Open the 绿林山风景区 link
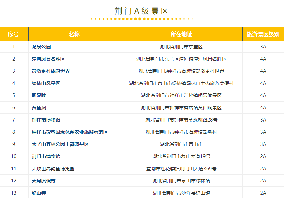Image resolution: width=284 pixels, height=198 pixels. click(x=46, y=83)
